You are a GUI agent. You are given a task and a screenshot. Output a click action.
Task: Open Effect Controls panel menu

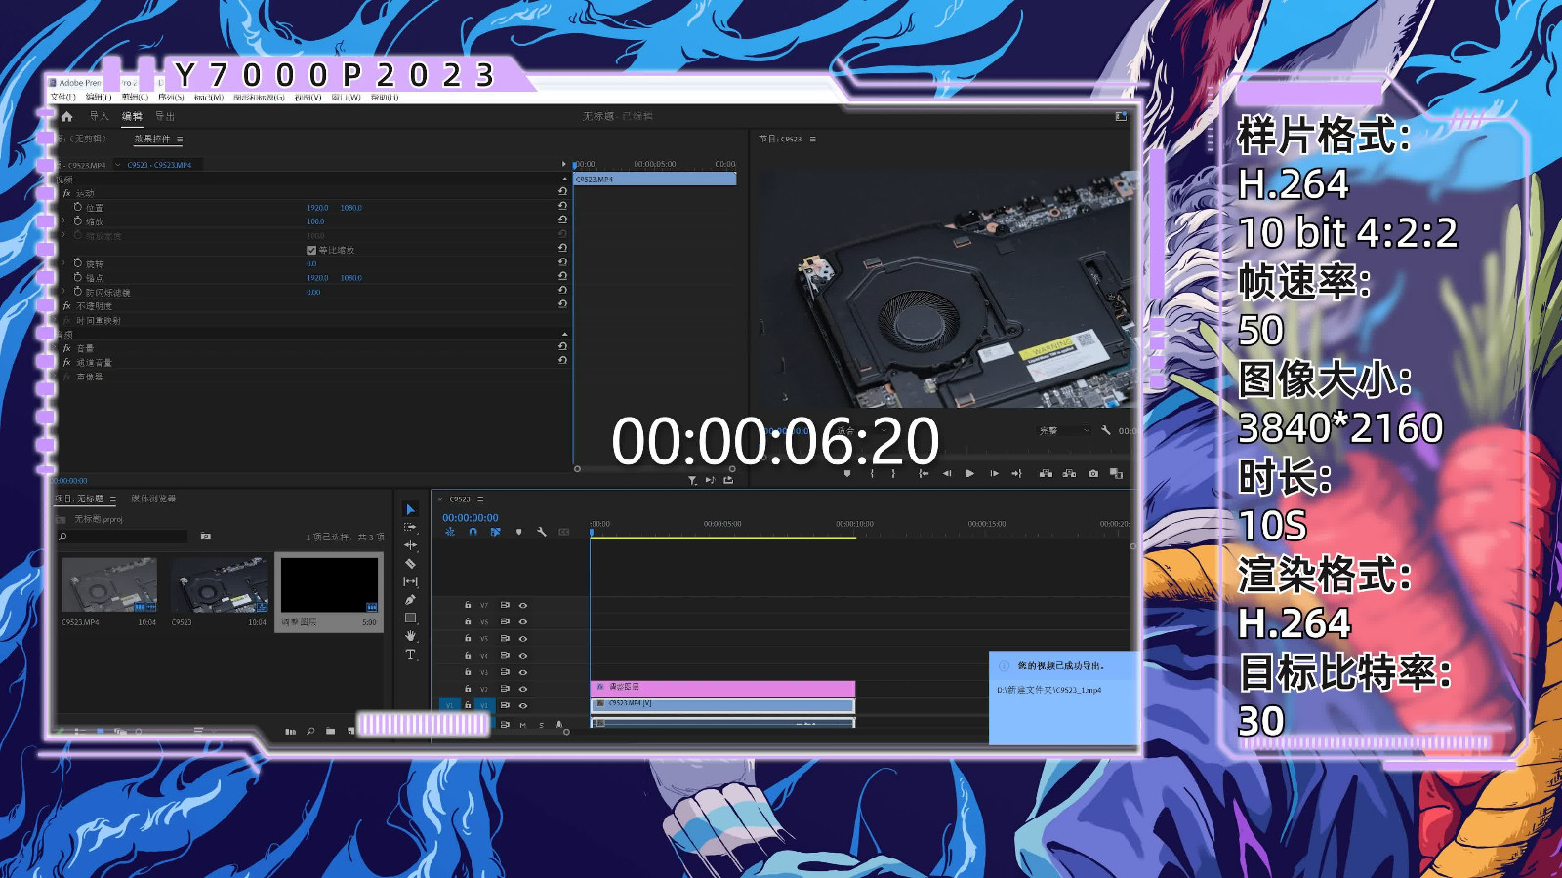pos(180,140)
